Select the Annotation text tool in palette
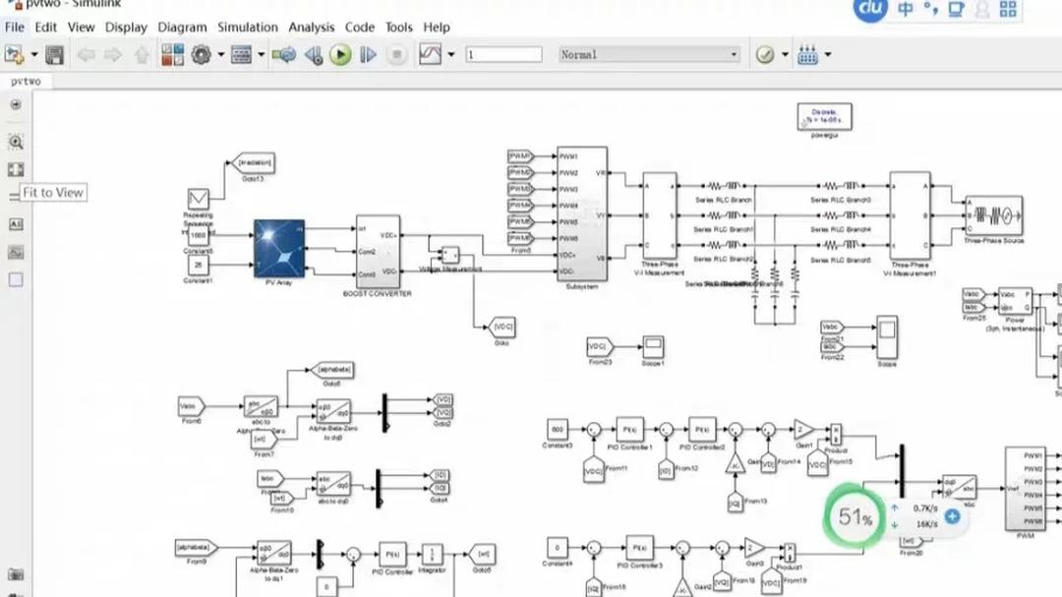 pyautogui.click(x=16, y=224)
